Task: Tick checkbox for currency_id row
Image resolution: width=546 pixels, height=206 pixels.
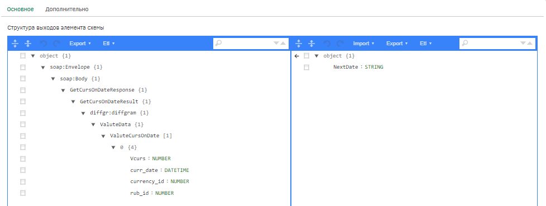Action: 23,181
